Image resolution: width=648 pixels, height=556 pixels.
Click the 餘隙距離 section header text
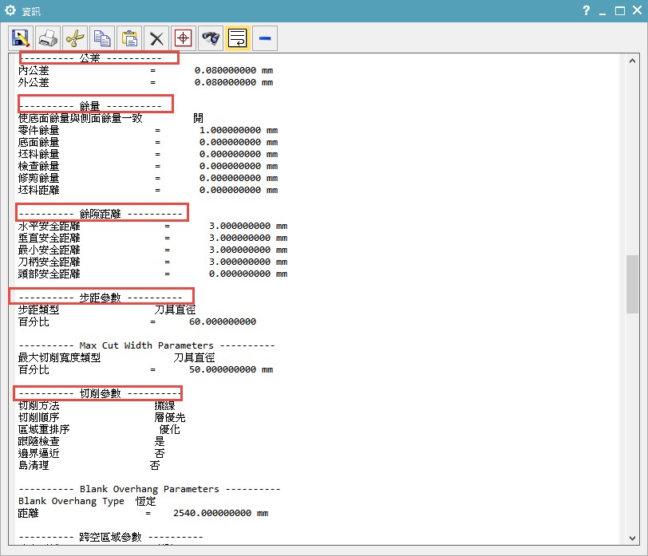coord(100,214)
